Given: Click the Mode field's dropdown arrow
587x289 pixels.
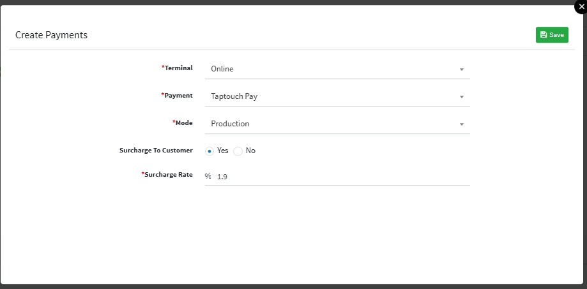Looking at the screenshot, I should 461,124.
